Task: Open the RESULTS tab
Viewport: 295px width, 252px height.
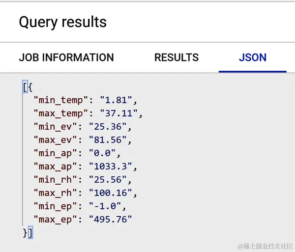Action: point(177,57)
